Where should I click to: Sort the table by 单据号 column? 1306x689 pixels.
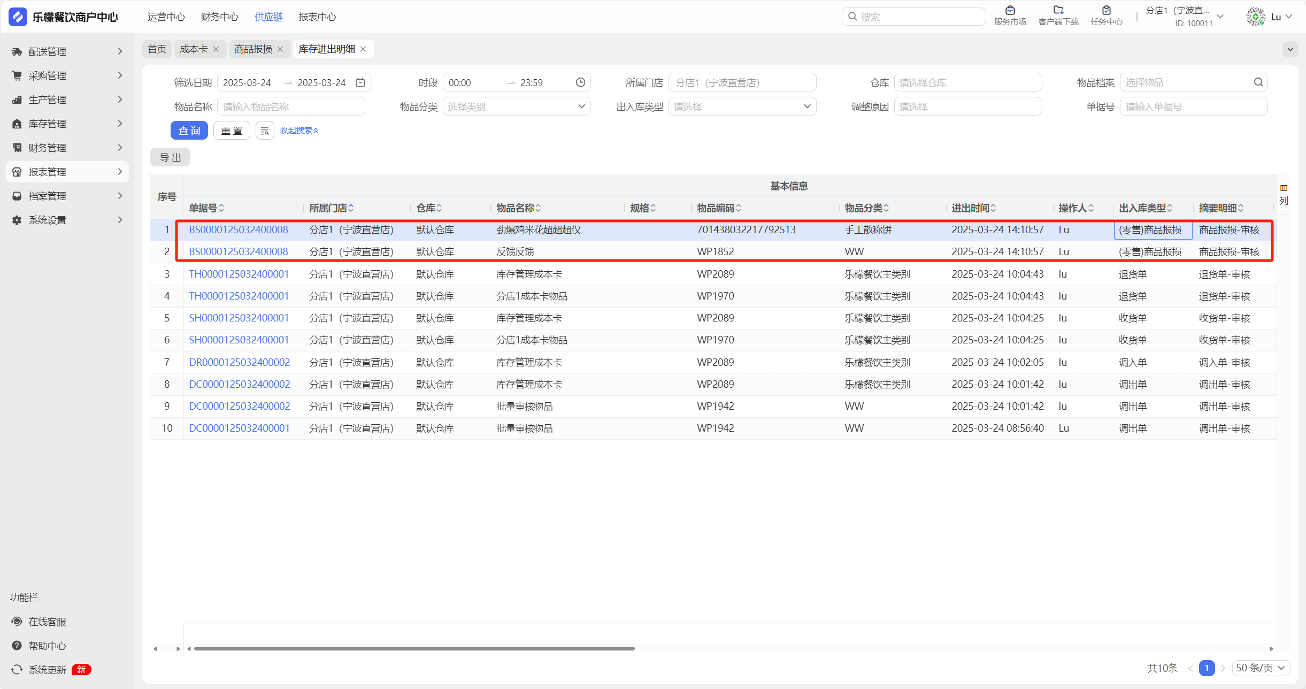[x=221, y=208]
